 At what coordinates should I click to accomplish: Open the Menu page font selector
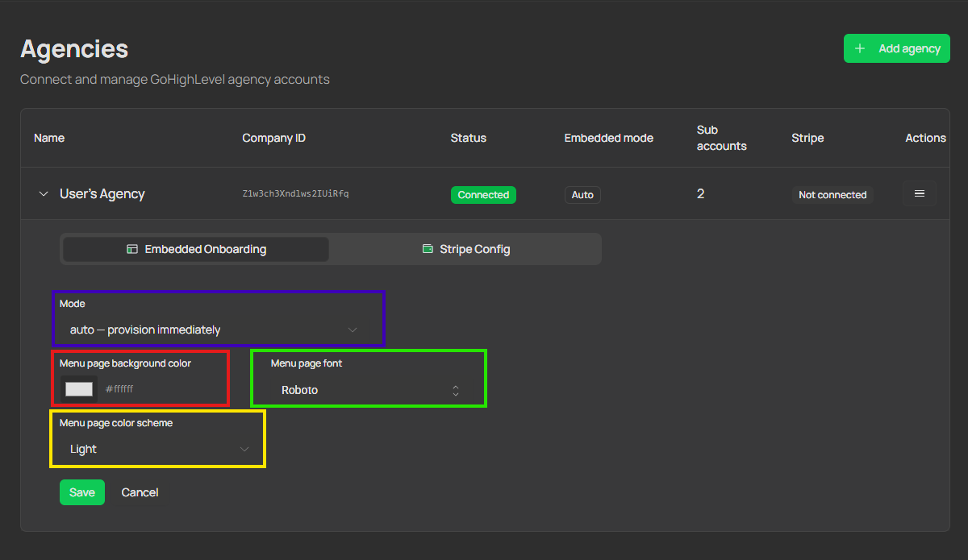(x=370, y=390)
